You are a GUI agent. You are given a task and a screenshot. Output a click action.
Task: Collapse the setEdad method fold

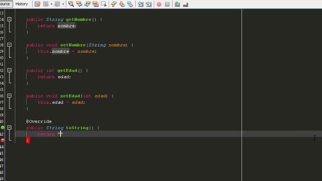(10, 96)
